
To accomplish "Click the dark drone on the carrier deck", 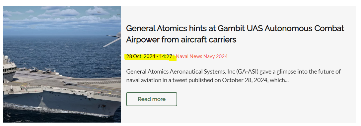I will point(69,84).
